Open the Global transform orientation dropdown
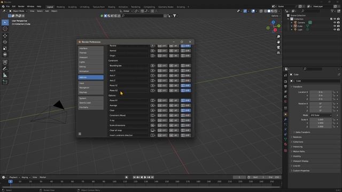 click(126, 11)
